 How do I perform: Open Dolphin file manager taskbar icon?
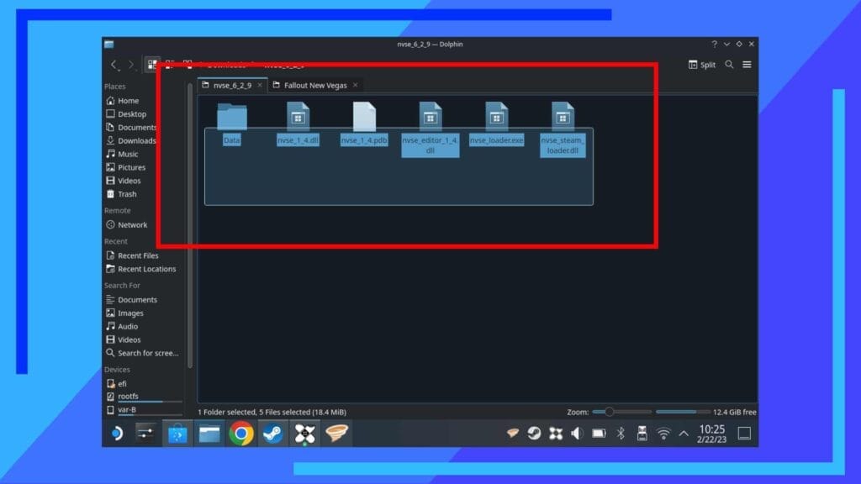(209, 434)
